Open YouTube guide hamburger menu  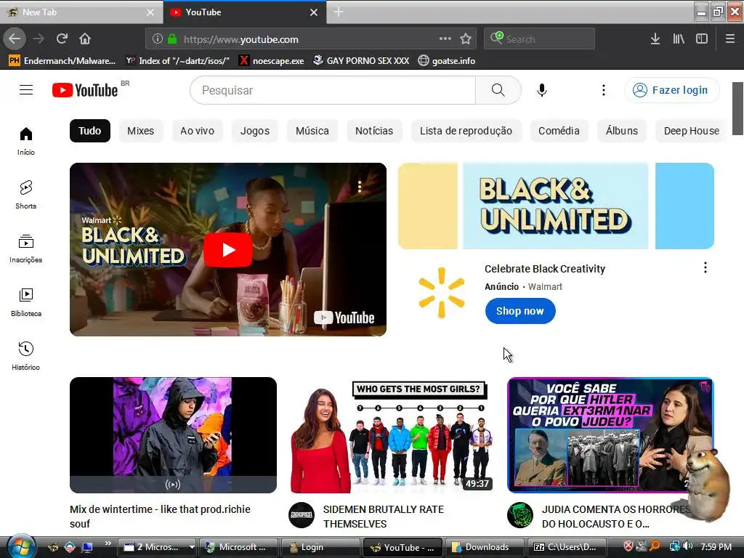26,90
